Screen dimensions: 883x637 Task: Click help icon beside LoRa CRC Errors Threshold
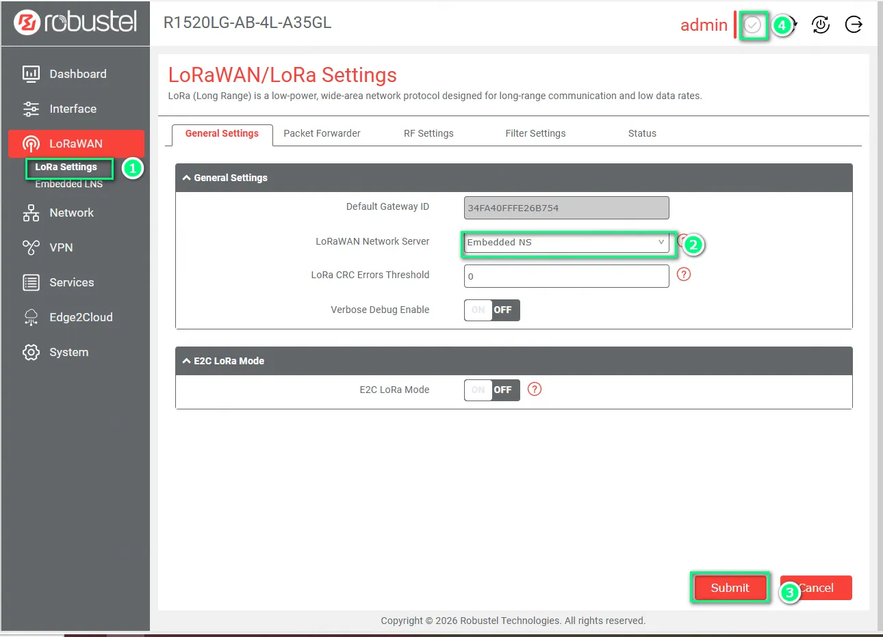click(x=683, y=274)
